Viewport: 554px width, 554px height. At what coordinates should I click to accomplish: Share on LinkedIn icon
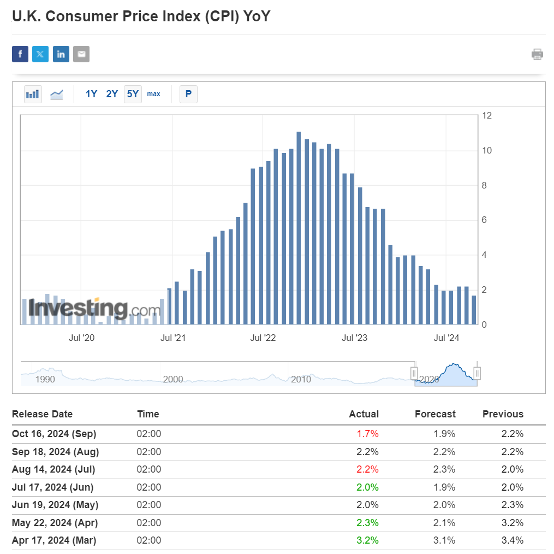[61, 54]
